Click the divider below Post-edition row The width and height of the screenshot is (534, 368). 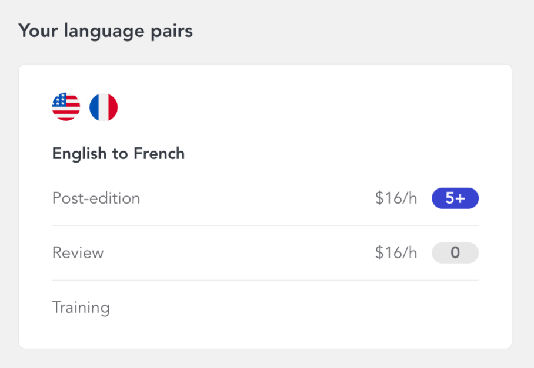tap(265, 225)
